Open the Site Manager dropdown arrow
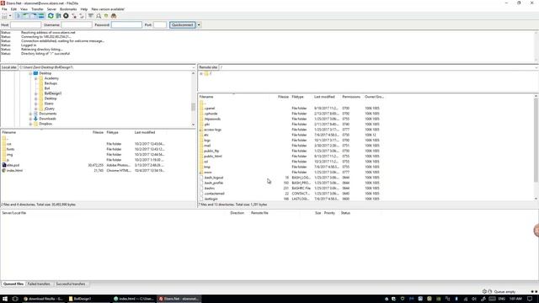This screenshot has height=303, width=539. tap(10, 16)
